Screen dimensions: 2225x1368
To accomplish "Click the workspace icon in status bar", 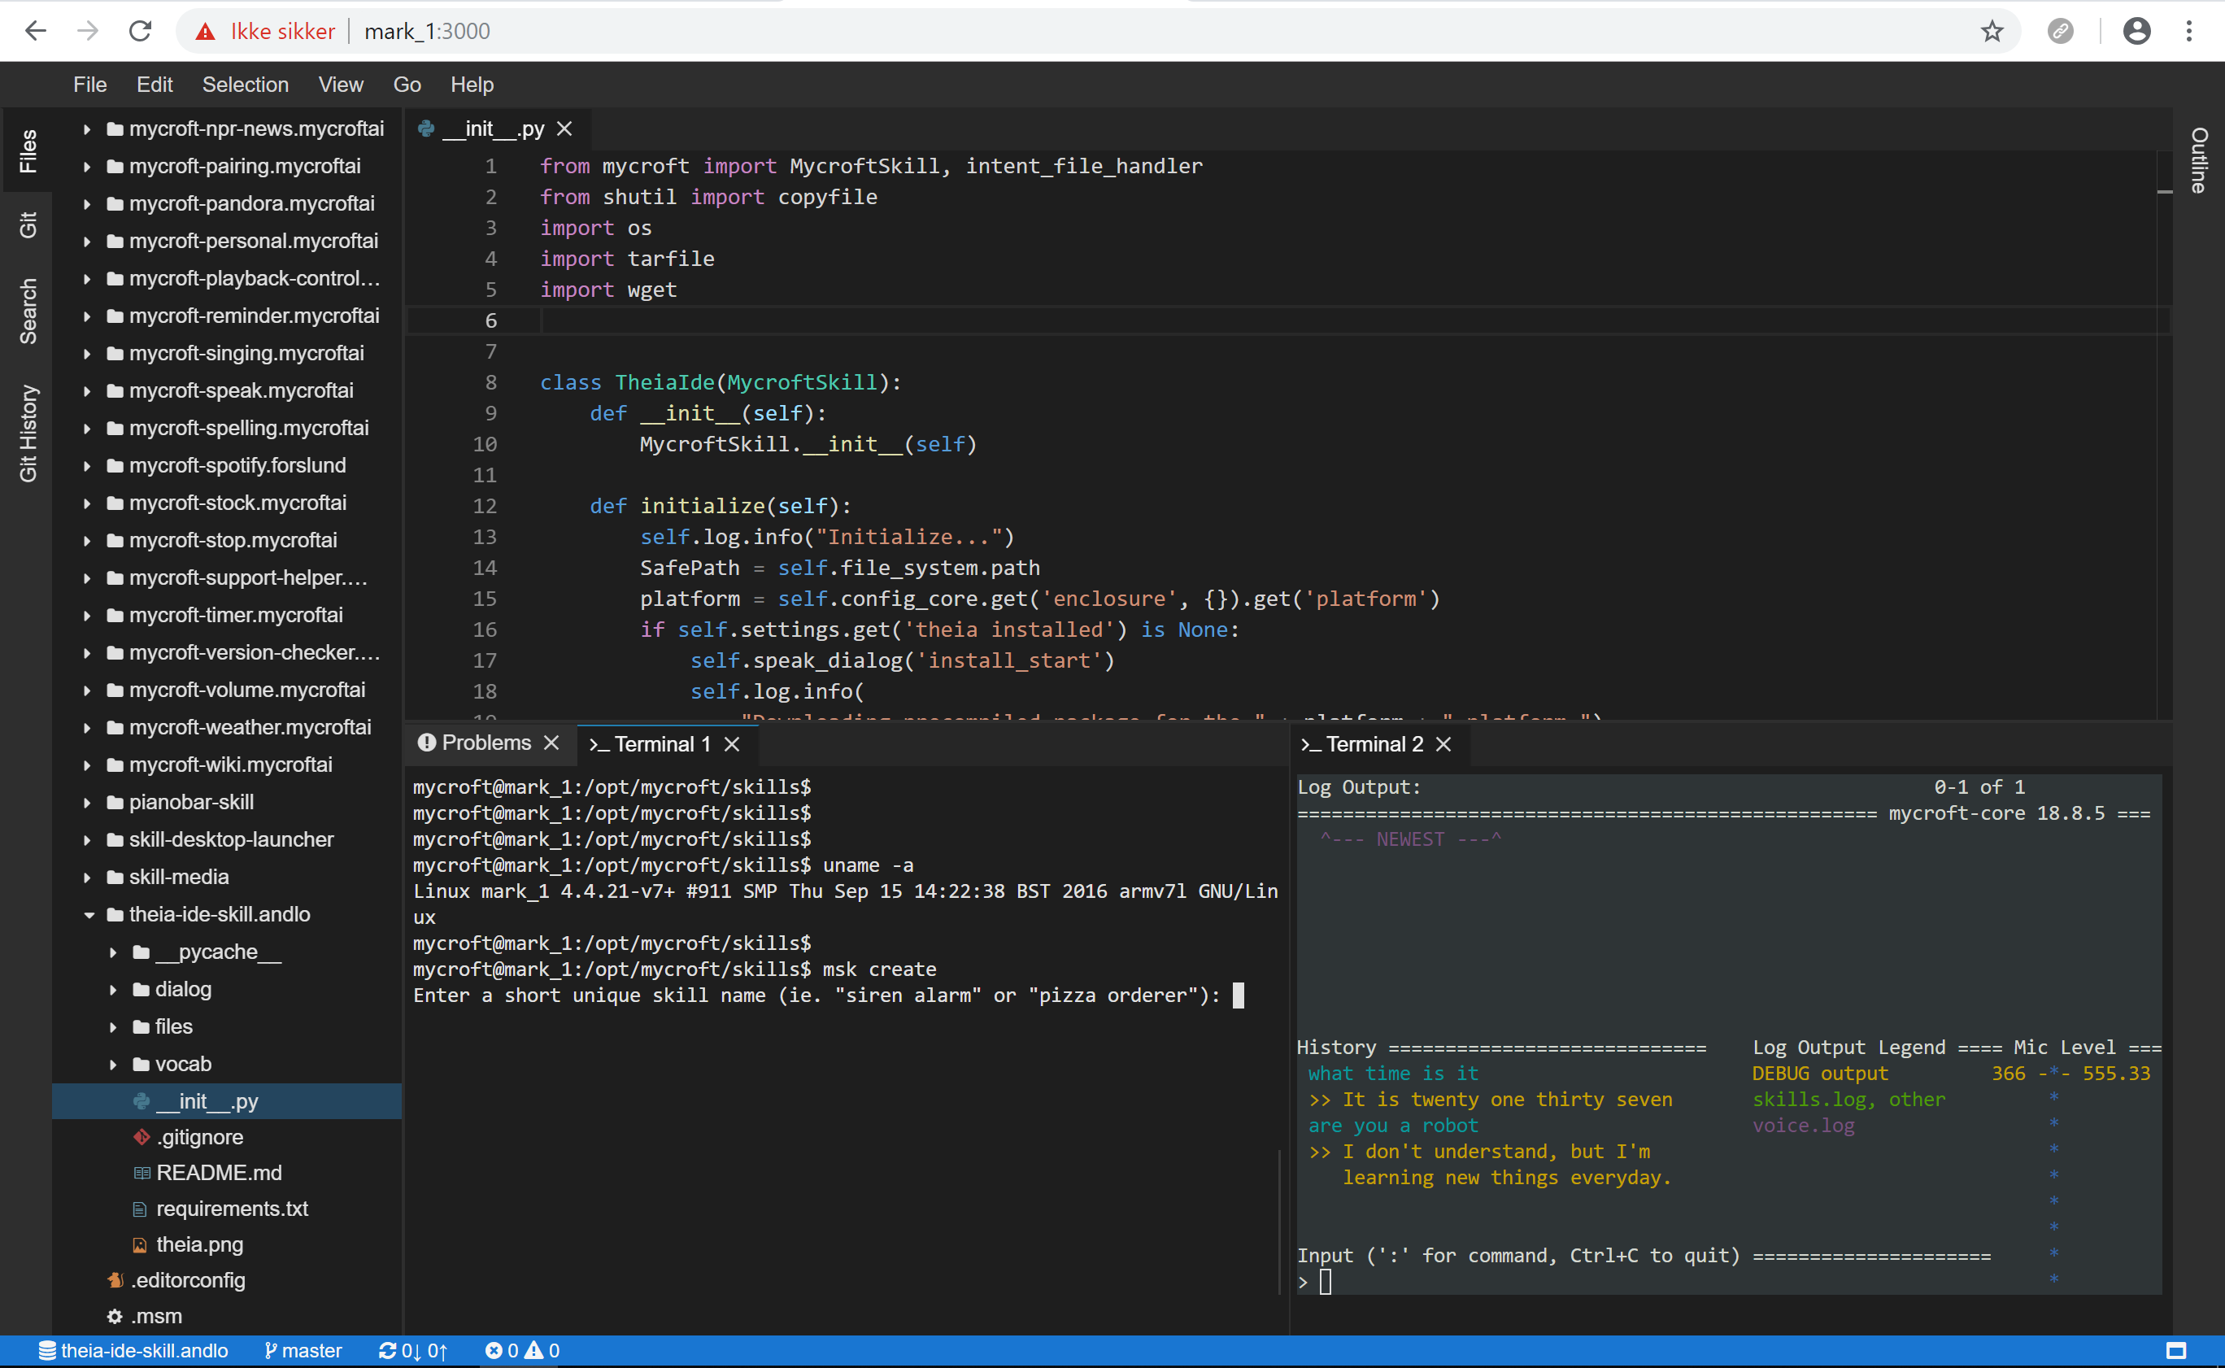I will 47,1351.
